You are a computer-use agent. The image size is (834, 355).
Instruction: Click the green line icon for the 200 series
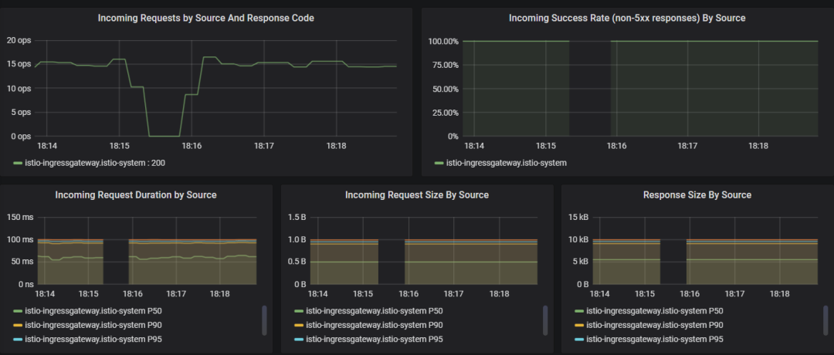click(x=19, y=163)
